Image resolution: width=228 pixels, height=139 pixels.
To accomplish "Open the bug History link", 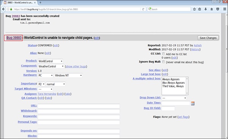I will pyautogui.click(x=195, y=49).
